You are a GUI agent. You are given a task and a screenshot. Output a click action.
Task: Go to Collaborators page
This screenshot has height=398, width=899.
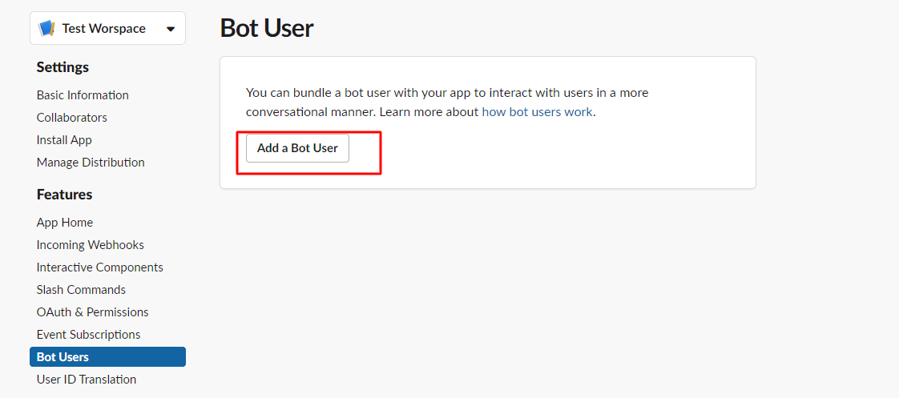coord(71,118)
